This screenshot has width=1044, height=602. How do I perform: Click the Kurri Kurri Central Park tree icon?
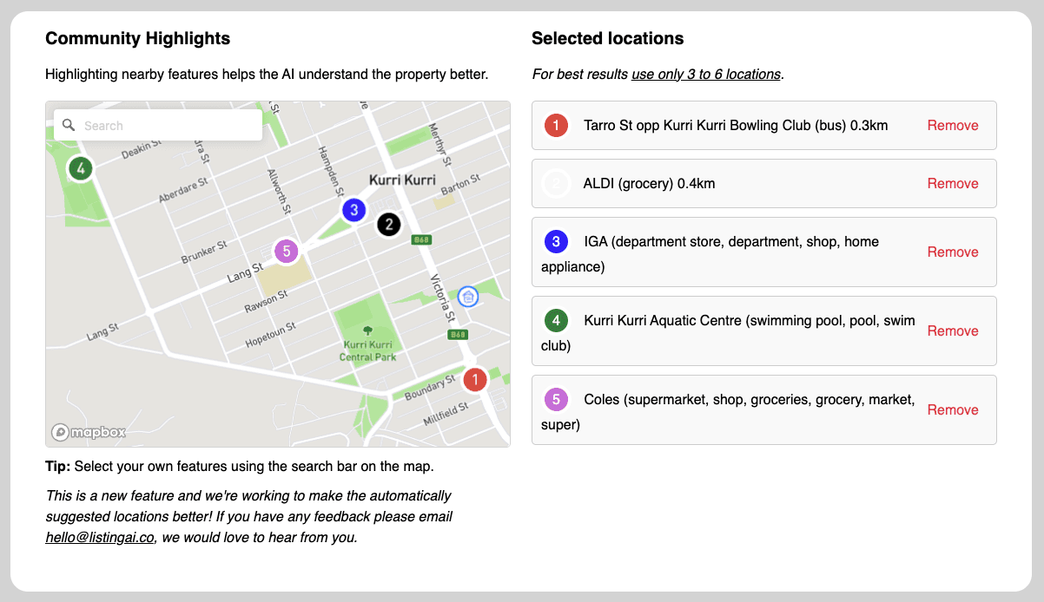tap(367, 330)
